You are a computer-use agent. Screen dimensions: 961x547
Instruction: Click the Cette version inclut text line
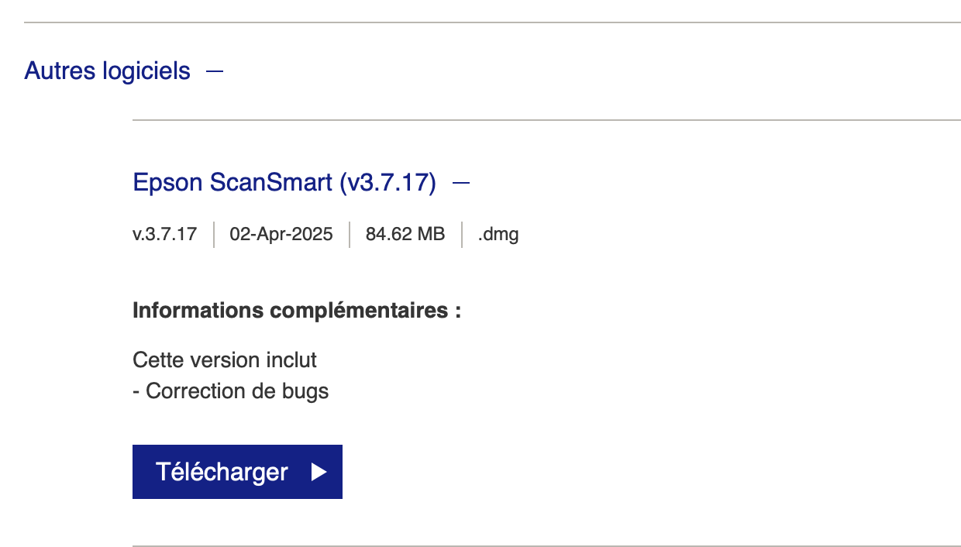click(x=225, y=360)
